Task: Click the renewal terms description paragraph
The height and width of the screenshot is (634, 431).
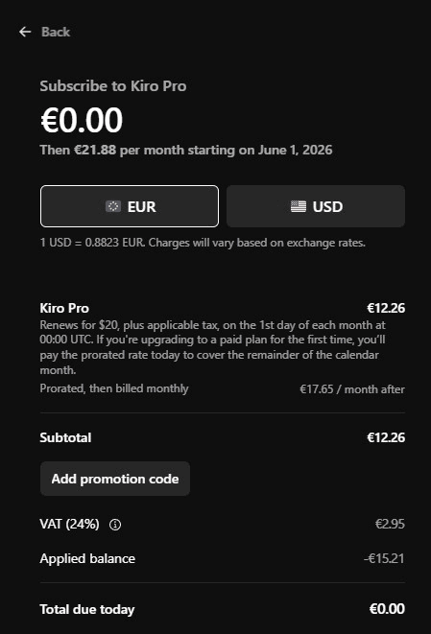Action: (213, 347)
